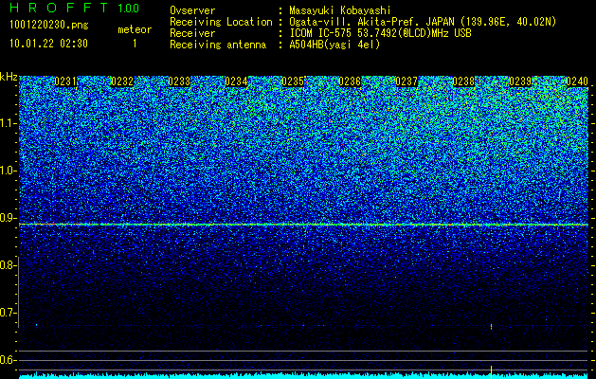Click the A504HB(yagi 4el) antenna text
Viewport: 596px width, 379px height.
coord(334,45)
